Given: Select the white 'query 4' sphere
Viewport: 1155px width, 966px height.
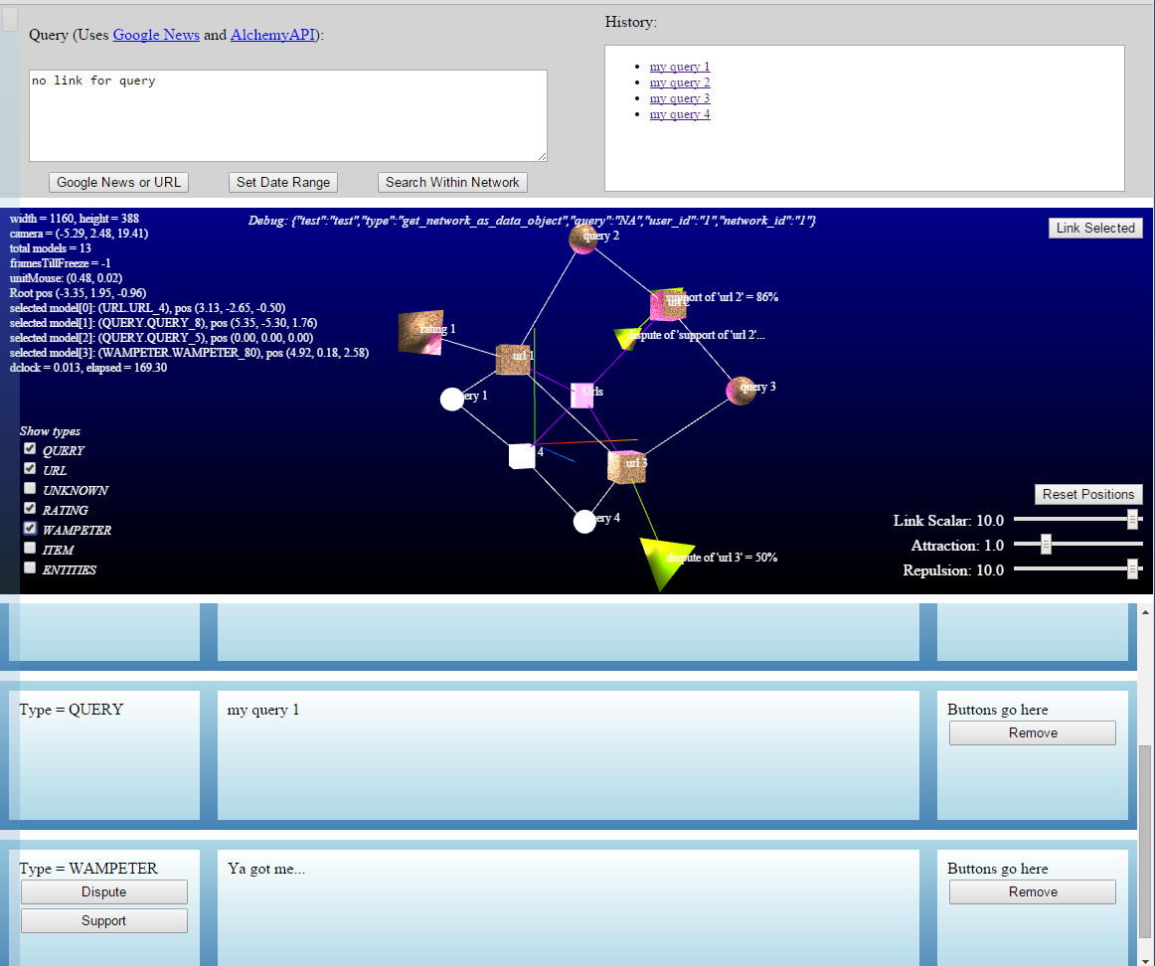Looking at the screenshot, I should [x=585, y=521].
